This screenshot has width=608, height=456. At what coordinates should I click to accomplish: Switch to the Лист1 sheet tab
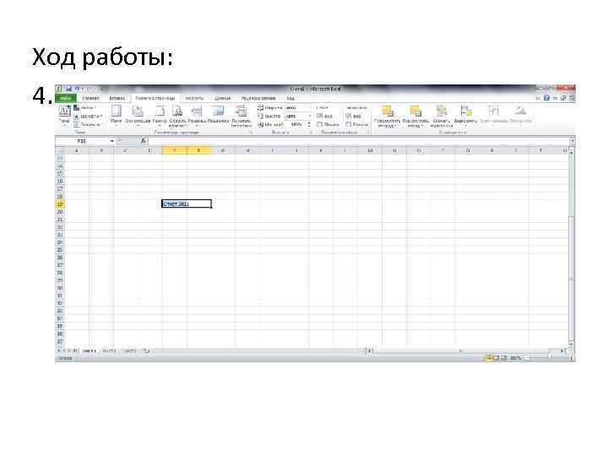pyautogui.click(x=89, y=350)
